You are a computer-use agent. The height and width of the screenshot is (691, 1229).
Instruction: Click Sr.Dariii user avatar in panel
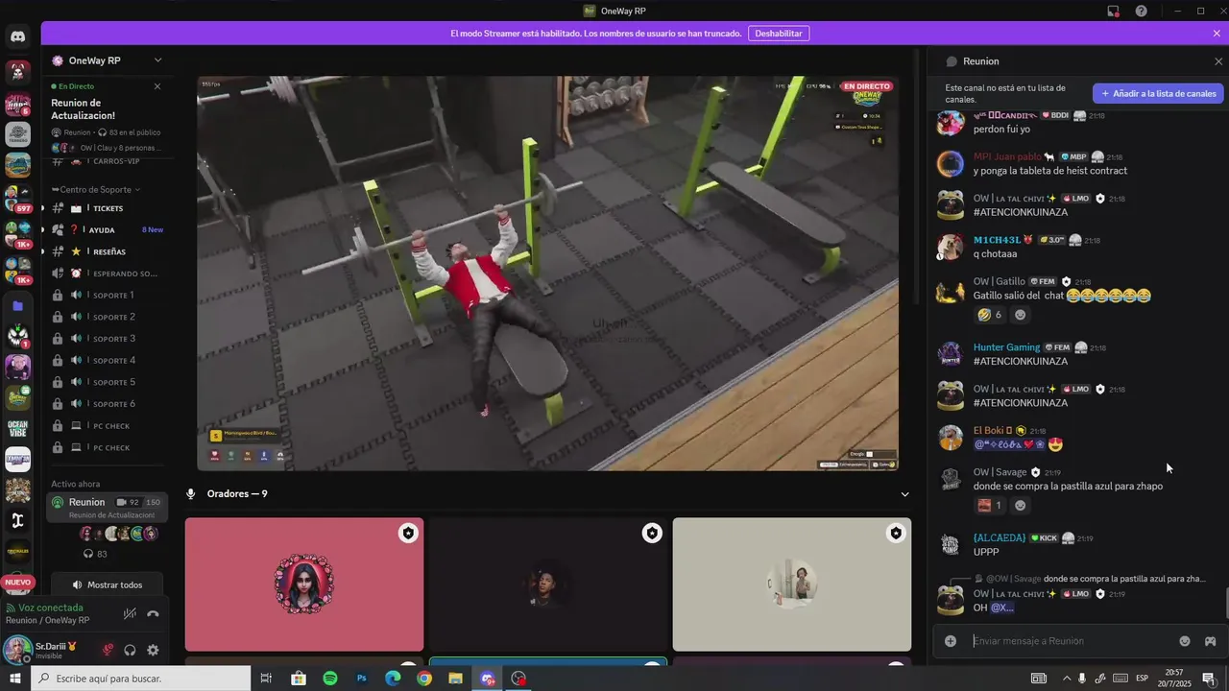tap(17, 650)
